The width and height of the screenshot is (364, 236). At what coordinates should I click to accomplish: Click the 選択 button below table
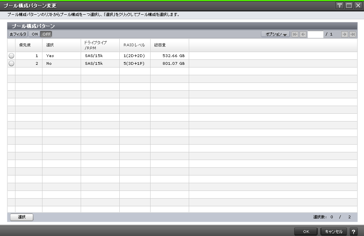pyautogui.click(x=22, y=217)
